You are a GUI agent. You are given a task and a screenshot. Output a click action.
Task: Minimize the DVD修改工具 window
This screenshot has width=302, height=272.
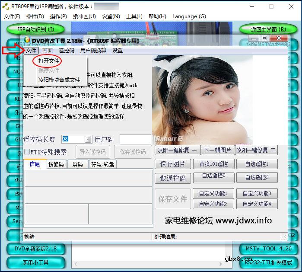pyautogui.click(x=254, y=38)
